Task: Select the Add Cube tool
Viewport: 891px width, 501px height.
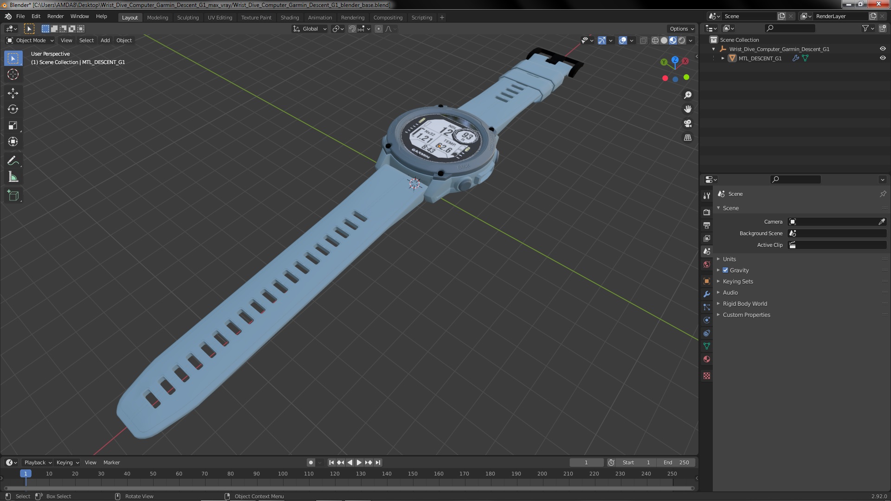Action: point(13,196)
